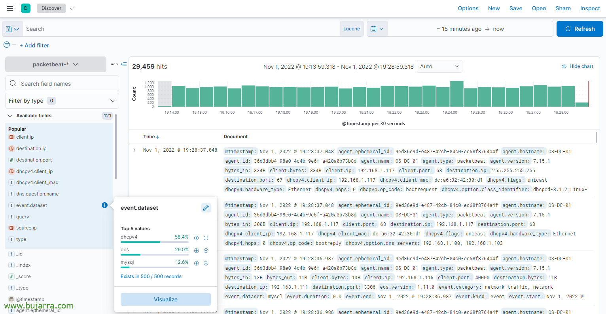The width and height of the screenshot is (606, 314).
Task: Open the Options menu
Action: click(468, 8)
